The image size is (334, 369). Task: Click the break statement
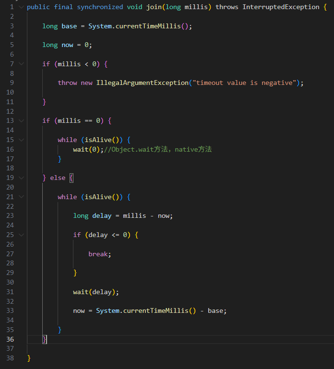coord(98,254)
